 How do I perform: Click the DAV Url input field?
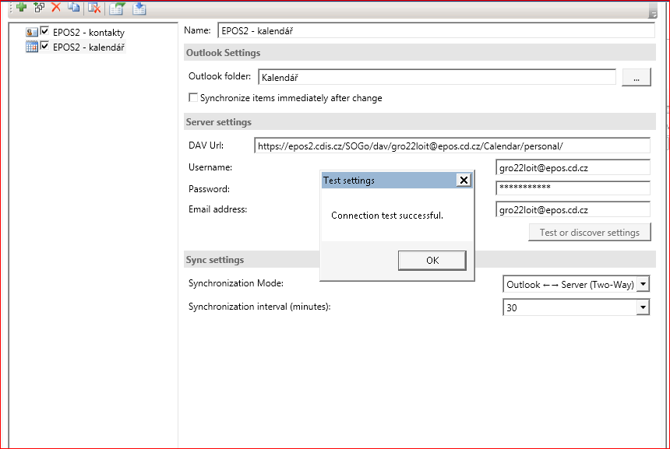452,146
